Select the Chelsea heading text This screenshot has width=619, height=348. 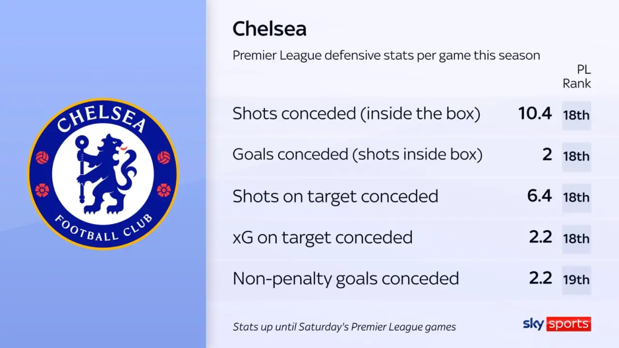pyautogui.click(x=269, y=29)
